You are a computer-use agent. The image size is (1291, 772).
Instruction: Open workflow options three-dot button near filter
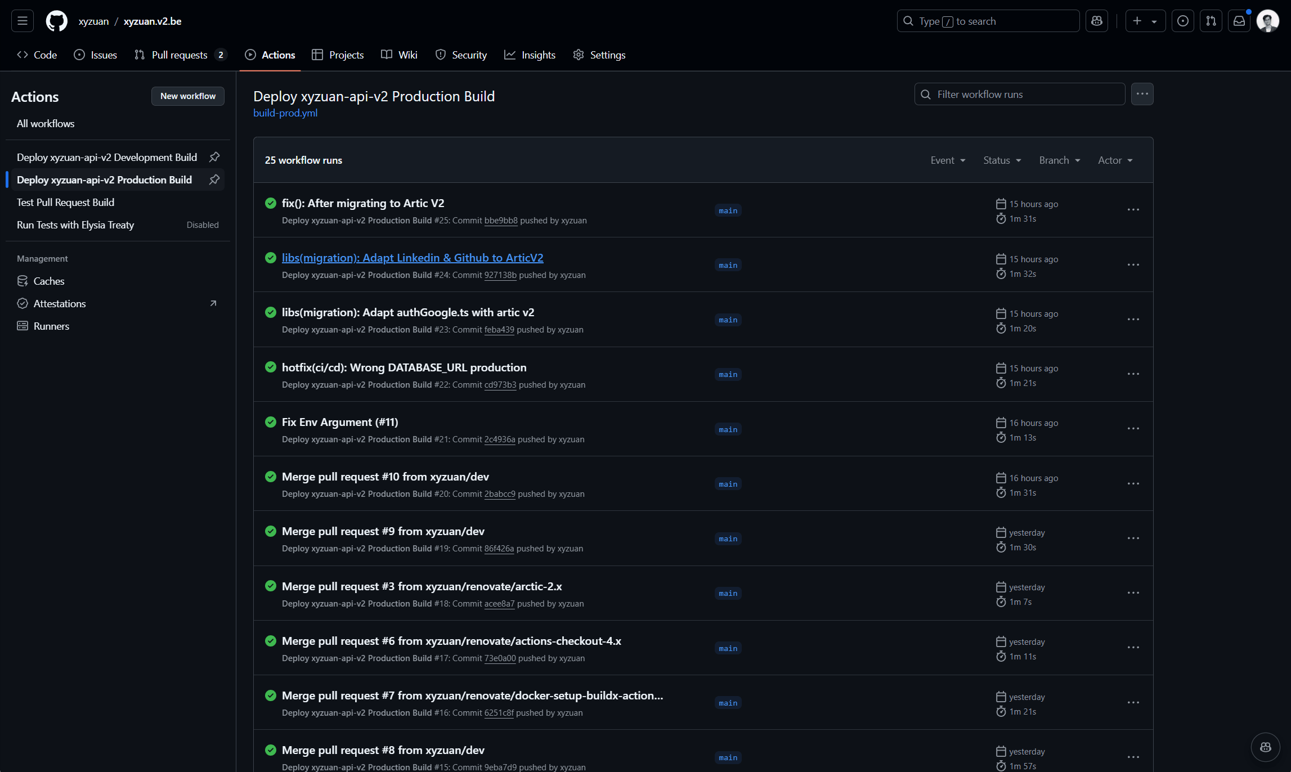[1142, 94]
